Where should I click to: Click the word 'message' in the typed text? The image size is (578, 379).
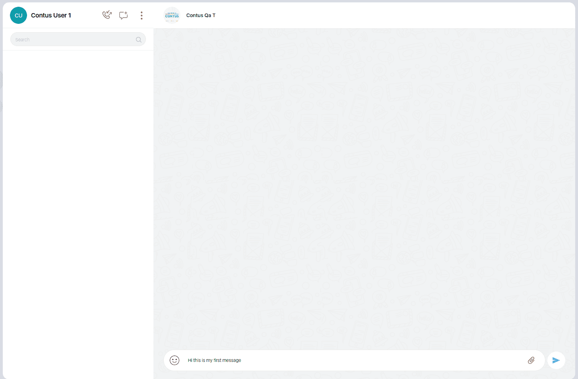click(232, 360)
